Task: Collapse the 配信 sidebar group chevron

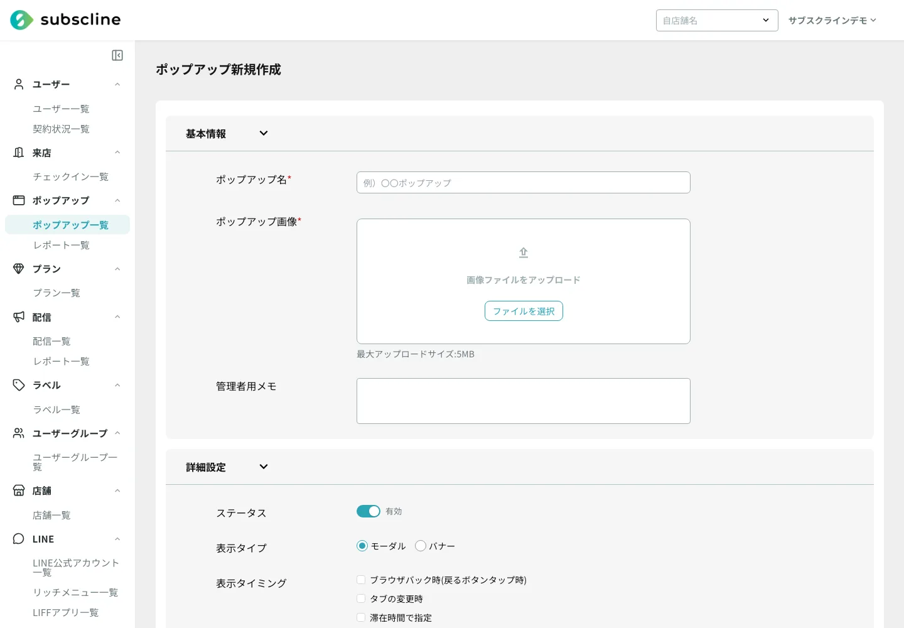Action: 117,317
